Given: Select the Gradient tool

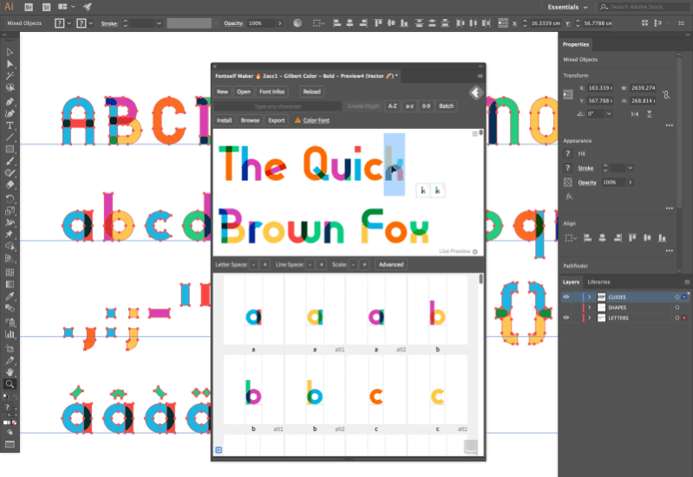Looking at the screenshot, I should point(10,284).
